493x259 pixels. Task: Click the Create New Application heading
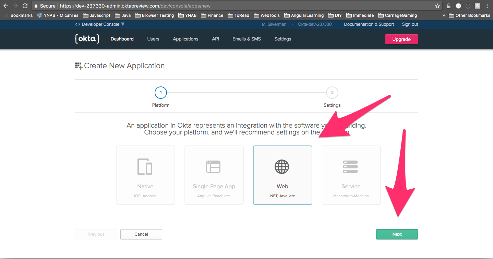click(124, 66)
